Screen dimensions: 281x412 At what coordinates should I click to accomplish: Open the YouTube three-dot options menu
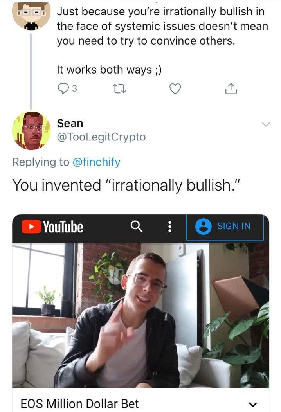170,227
